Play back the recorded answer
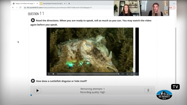The image size is (187, 105). [x=38, y=91]
